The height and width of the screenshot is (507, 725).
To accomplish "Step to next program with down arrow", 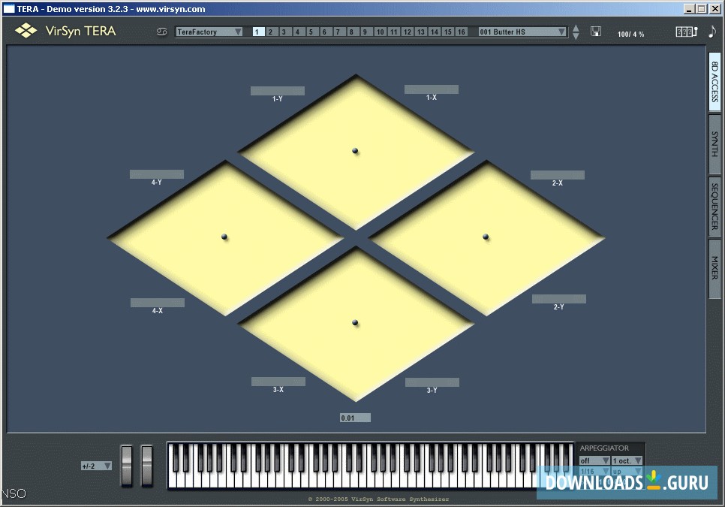I will tap(576, 36).
